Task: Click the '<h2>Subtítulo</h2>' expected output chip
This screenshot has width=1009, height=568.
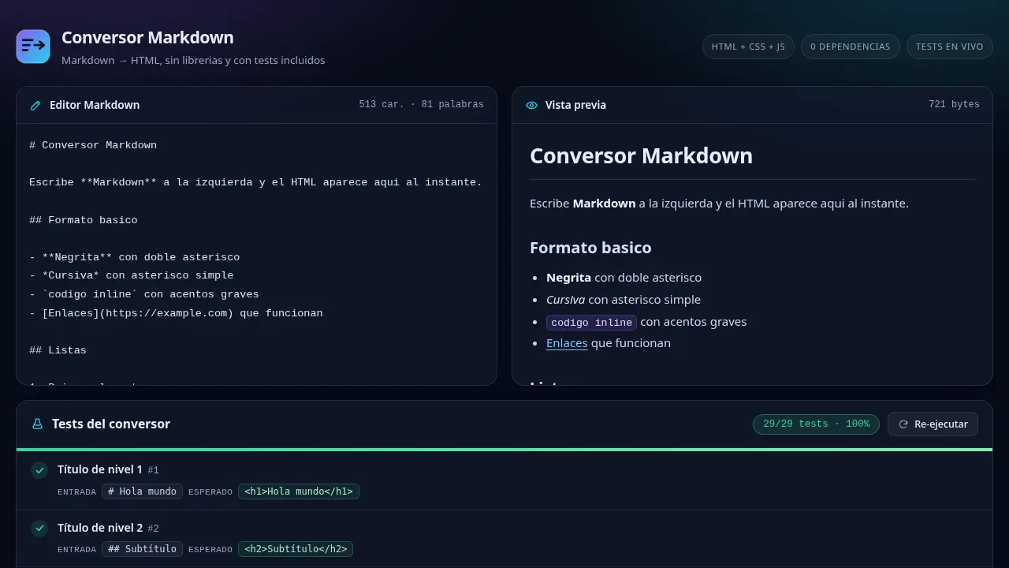Action: [296, 549]
